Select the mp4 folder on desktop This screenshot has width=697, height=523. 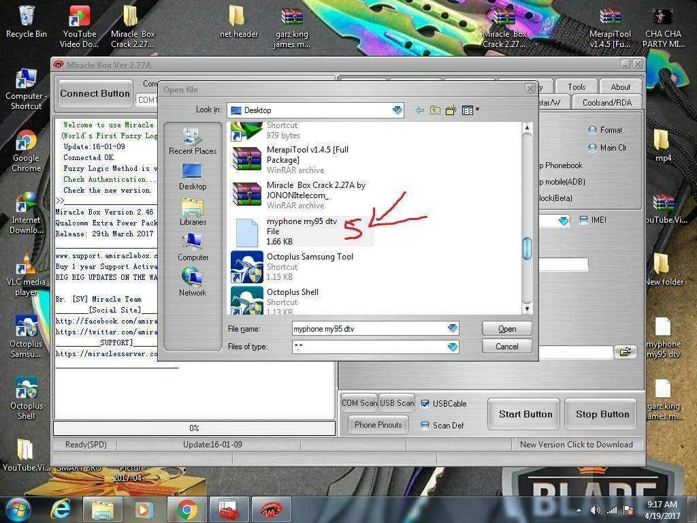663,145
